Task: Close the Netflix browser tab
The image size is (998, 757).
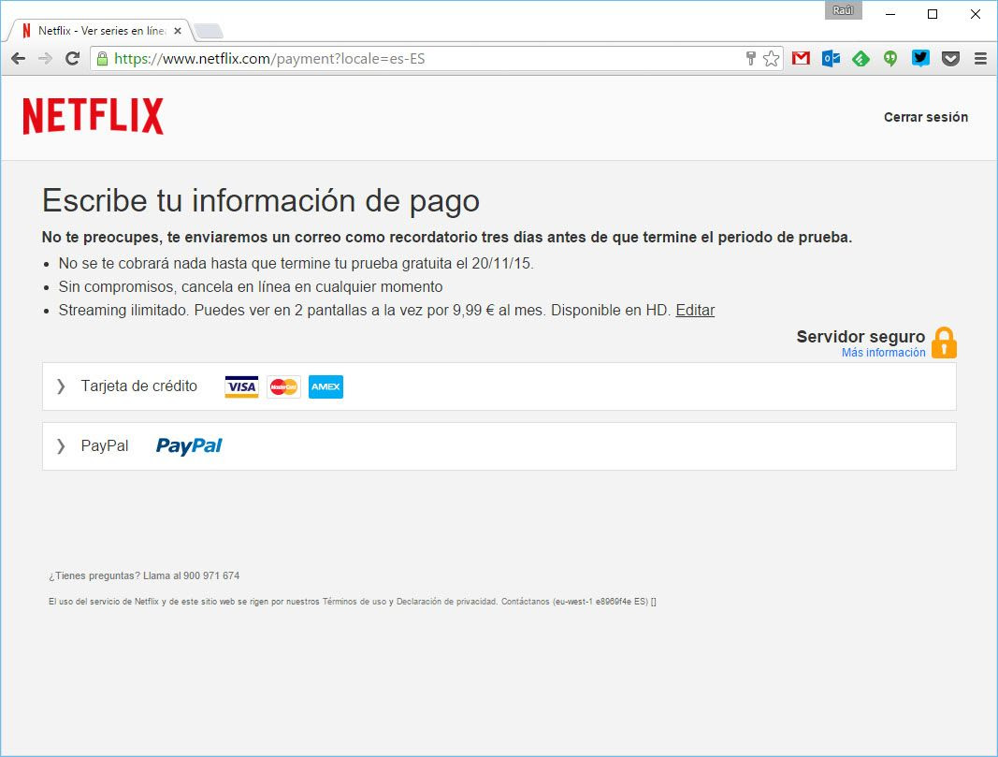Action: point(178,31)
